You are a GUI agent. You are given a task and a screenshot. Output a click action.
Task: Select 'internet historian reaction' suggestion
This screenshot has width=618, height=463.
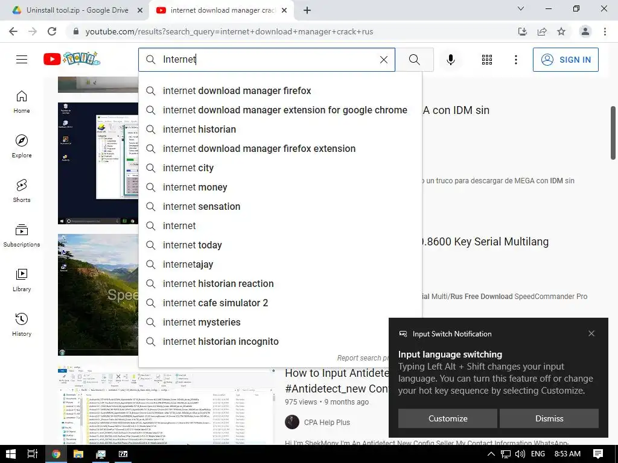(x=280, y=283)
